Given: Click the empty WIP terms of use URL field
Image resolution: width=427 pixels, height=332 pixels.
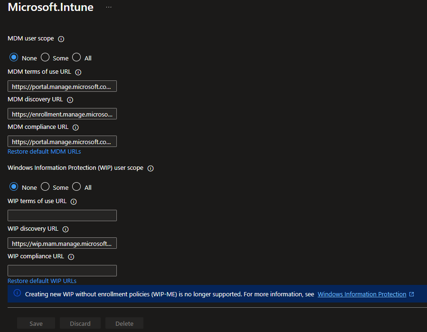Looking at the screenshot, I should 62,215.
